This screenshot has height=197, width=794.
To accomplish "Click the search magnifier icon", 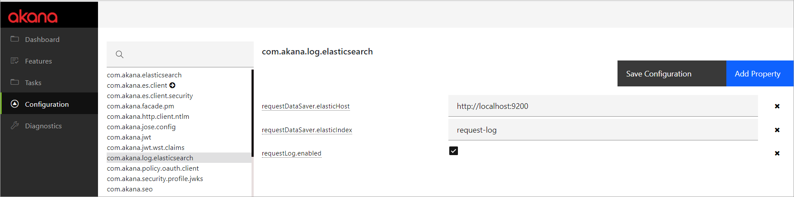I will coord(120,54).
